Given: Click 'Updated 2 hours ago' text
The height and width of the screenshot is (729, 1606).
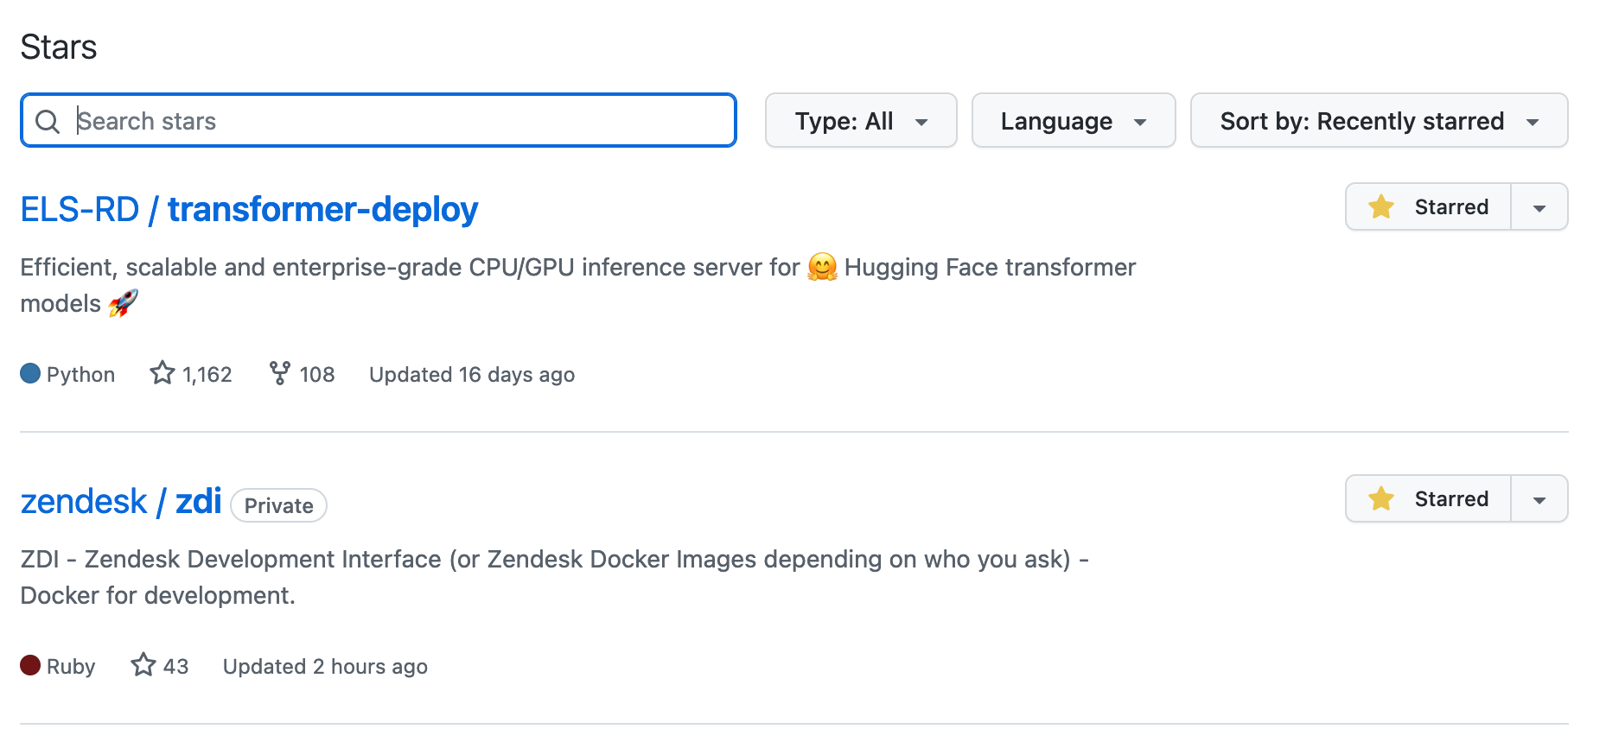Looking at the screenshot, I should click(x=325, y=666).
